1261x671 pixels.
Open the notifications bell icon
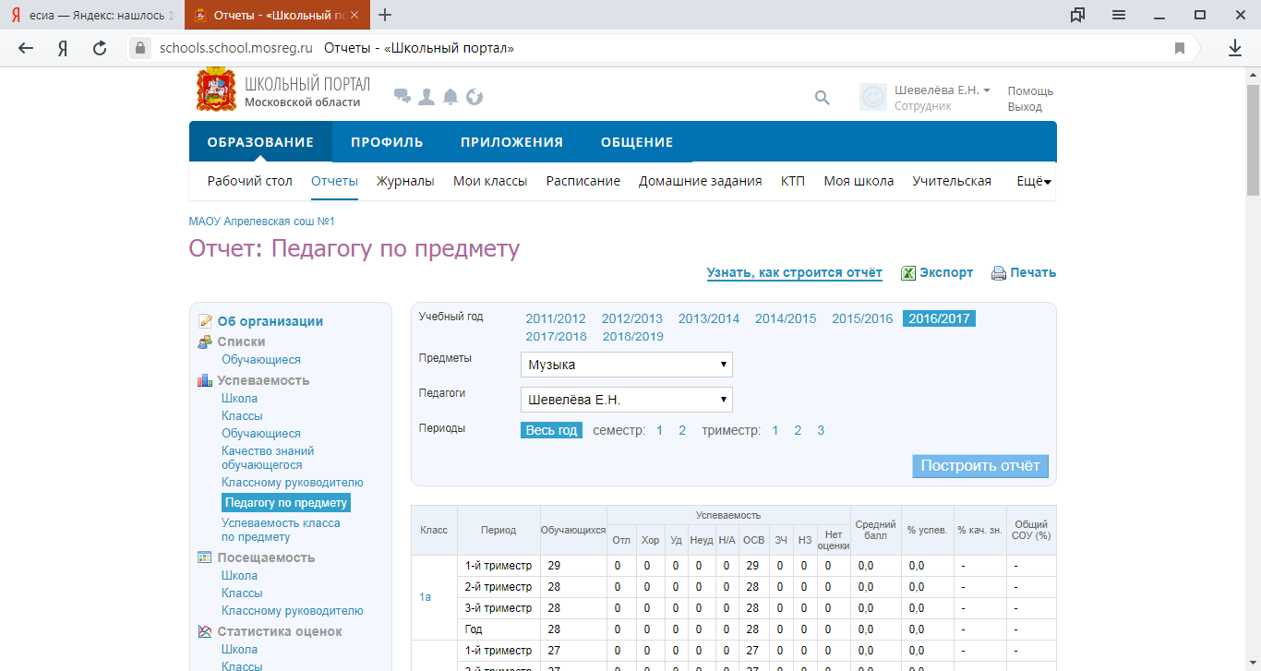coord(450,96)
